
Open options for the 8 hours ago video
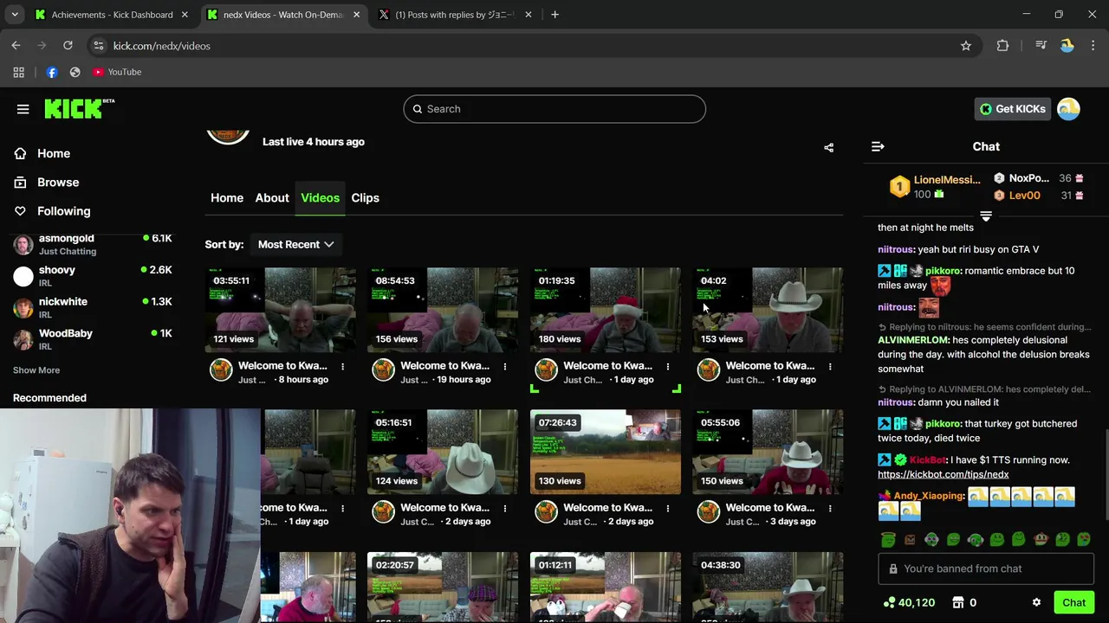tap(342, 367)
